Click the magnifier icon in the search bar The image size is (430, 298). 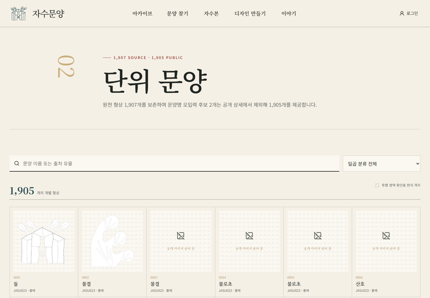click(x=17, y=163)
